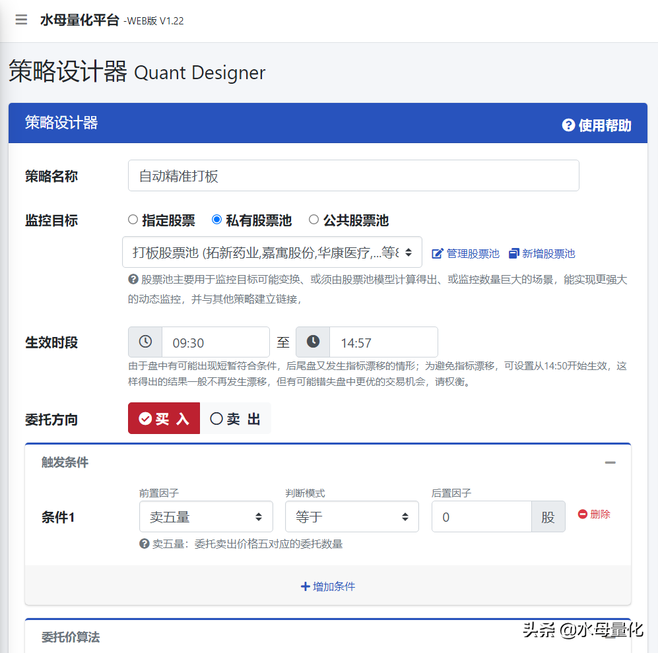The width and height of the screenshot is (658, 653).
Task: Open the hamburger sidebar menu
Action: (x=21, y=20)
